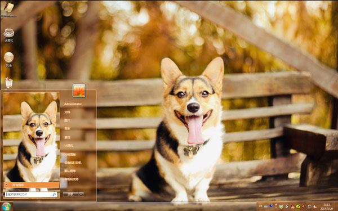Viewport: 338px width, 211px height.
Task: Open 帮助和支持 in the Start menu
Action: [72, 179]
